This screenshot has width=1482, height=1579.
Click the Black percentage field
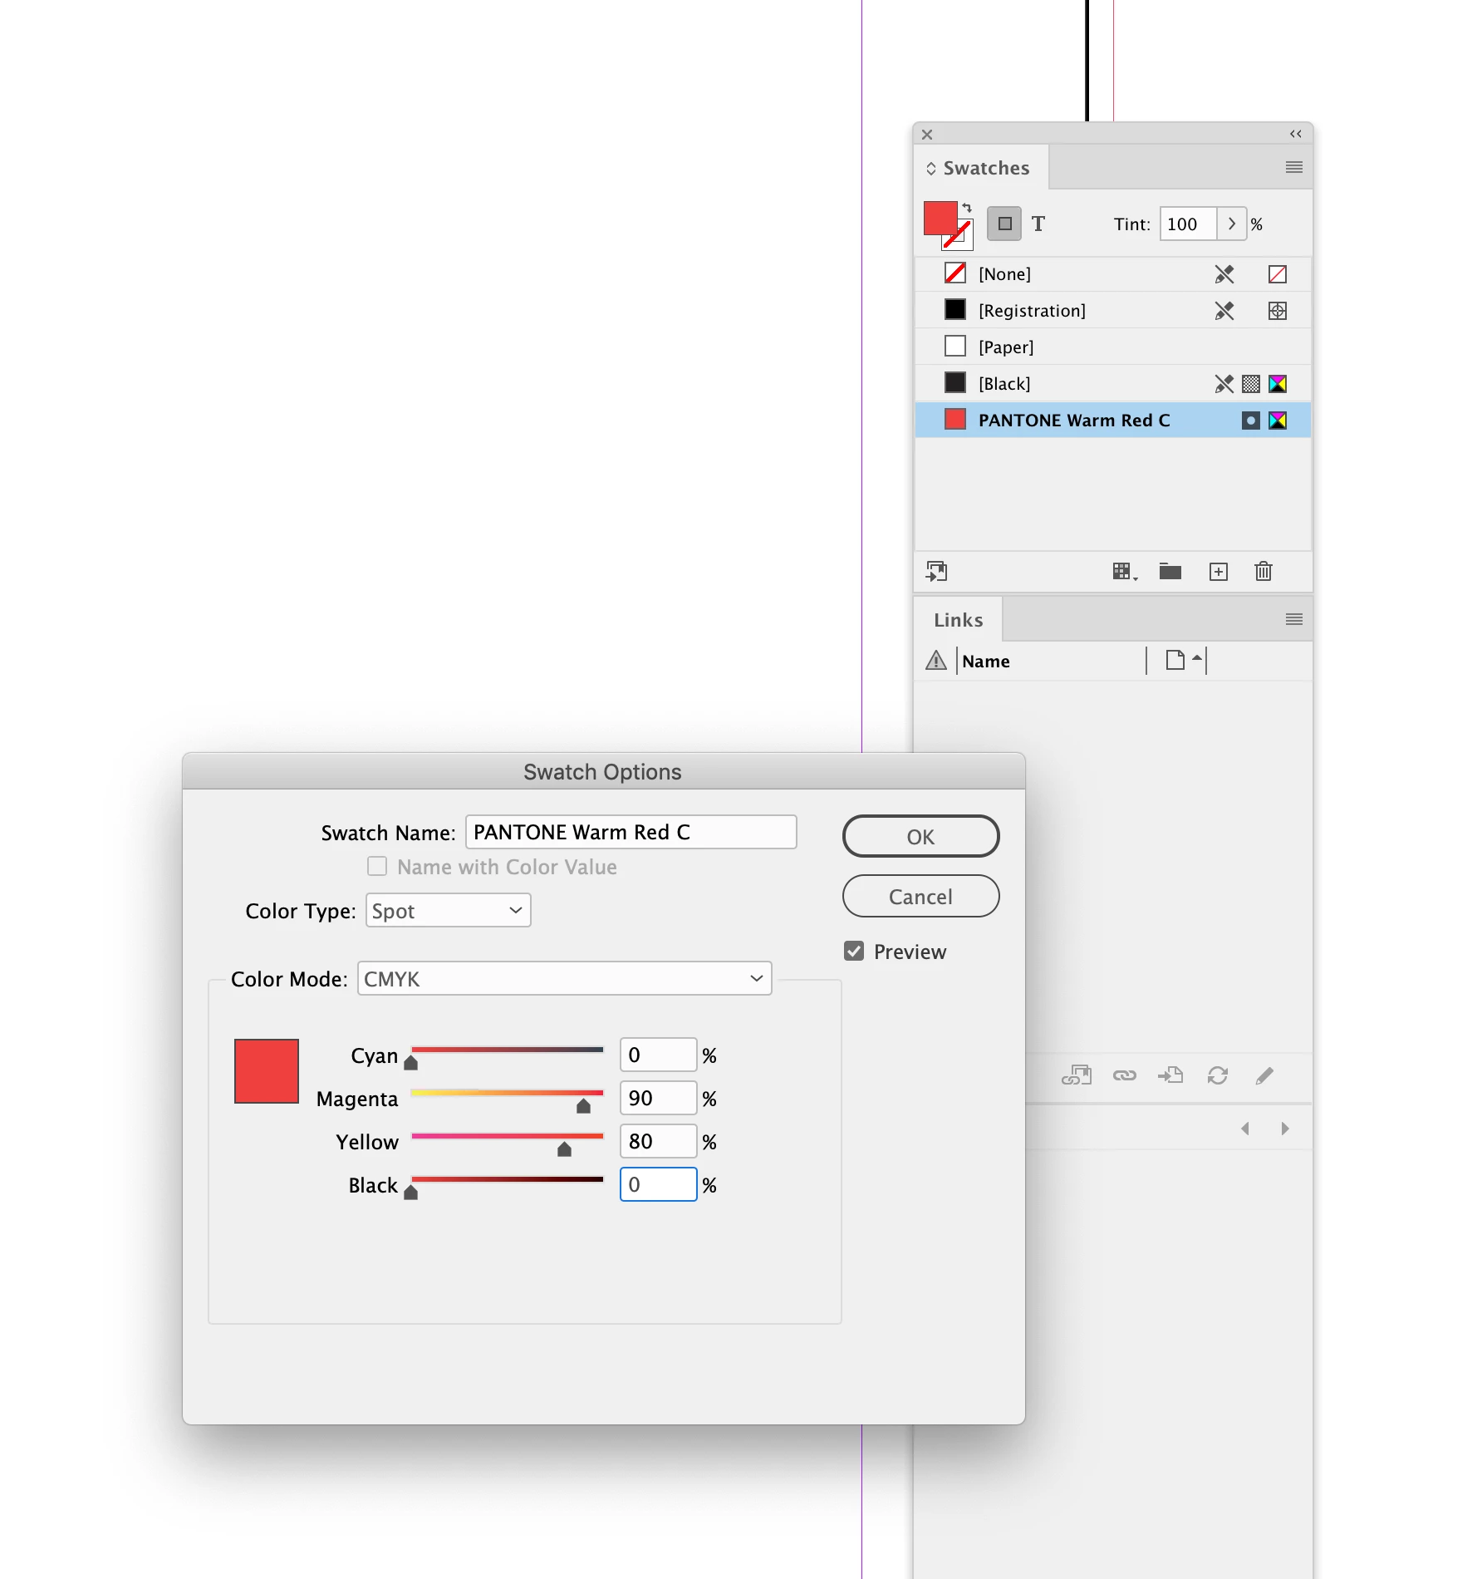tap(658, 1184)
